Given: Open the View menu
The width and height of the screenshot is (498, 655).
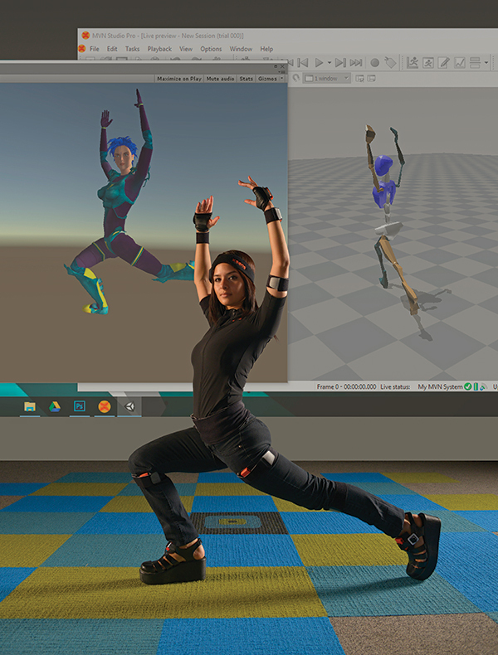Looking at the screenshot, I should click(186, 49).
